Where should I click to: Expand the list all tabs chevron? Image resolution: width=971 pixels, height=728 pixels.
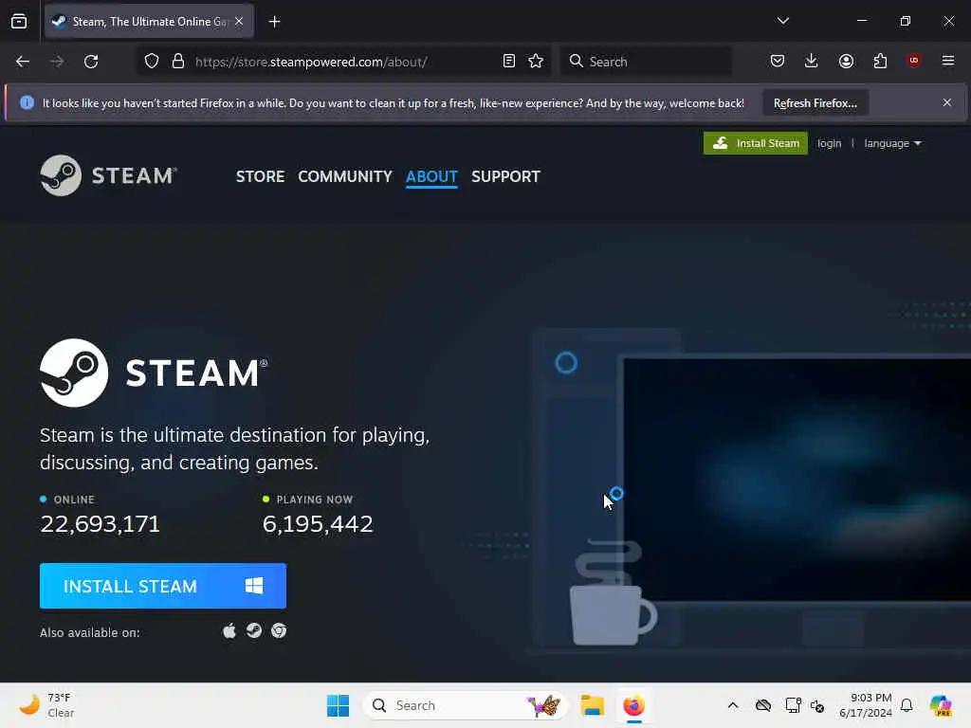(x=782, y=21)
